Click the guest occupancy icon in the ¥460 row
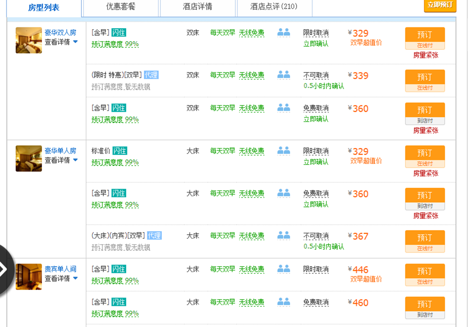 click(284, 301)
